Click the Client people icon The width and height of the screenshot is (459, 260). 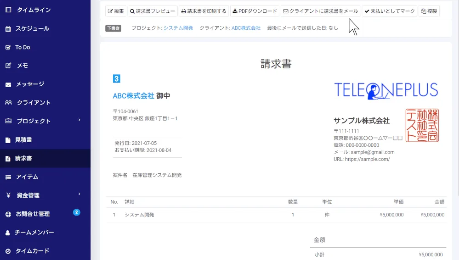8,103
